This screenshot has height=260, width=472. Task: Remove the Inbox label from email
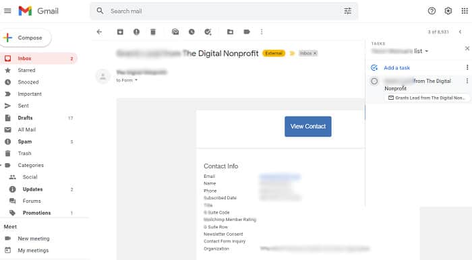tap(315, 53)
